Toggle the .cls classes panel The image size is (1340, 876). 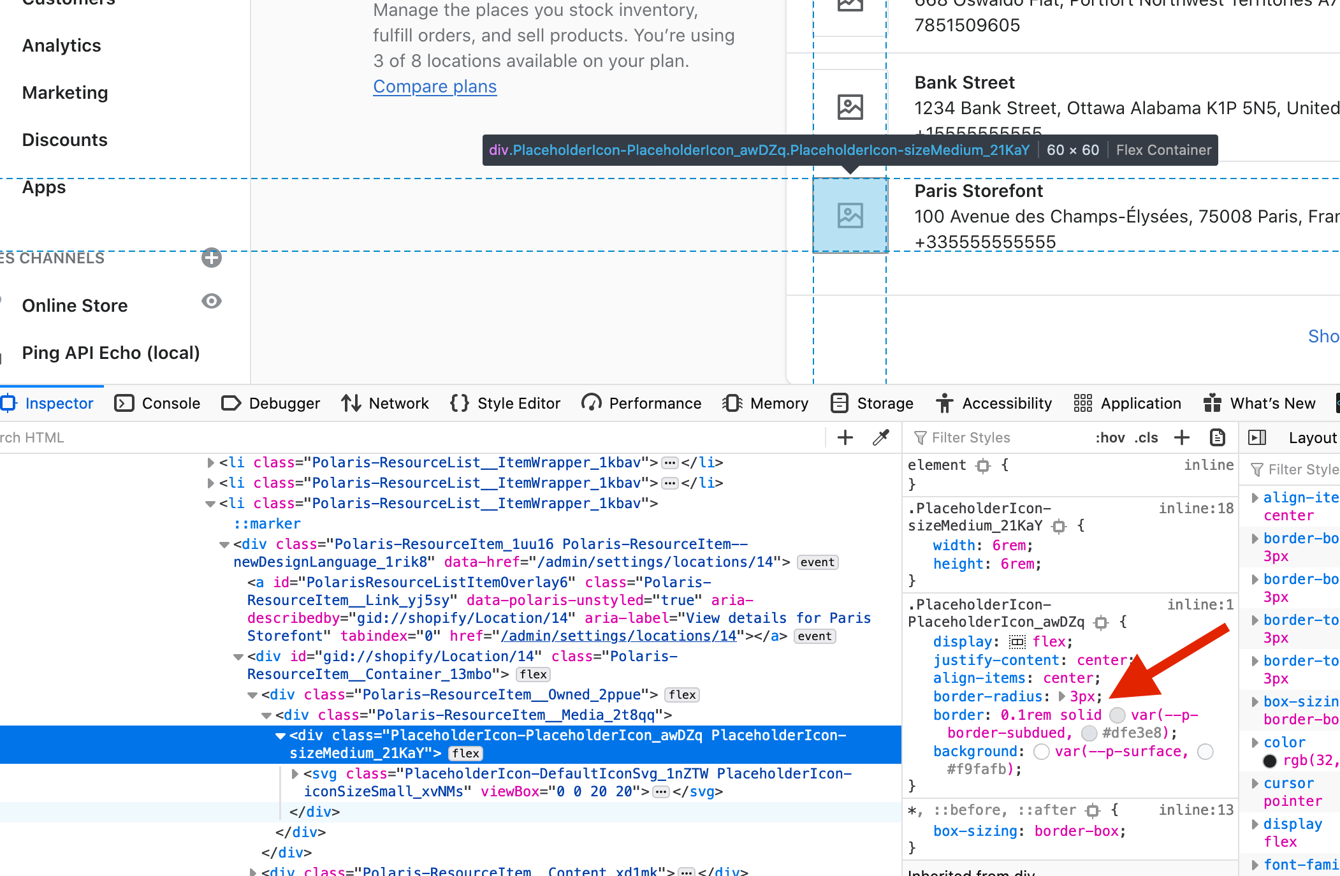(x=1145, y=437)
